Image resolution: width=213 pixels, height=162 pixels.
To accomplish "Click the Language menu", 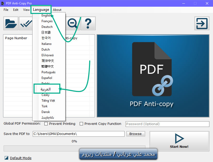I will (x=41, y=10).
